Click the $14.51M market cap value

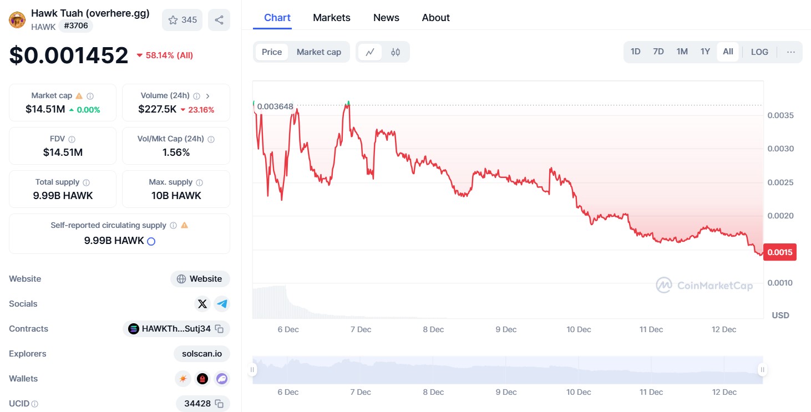[45, 109]
